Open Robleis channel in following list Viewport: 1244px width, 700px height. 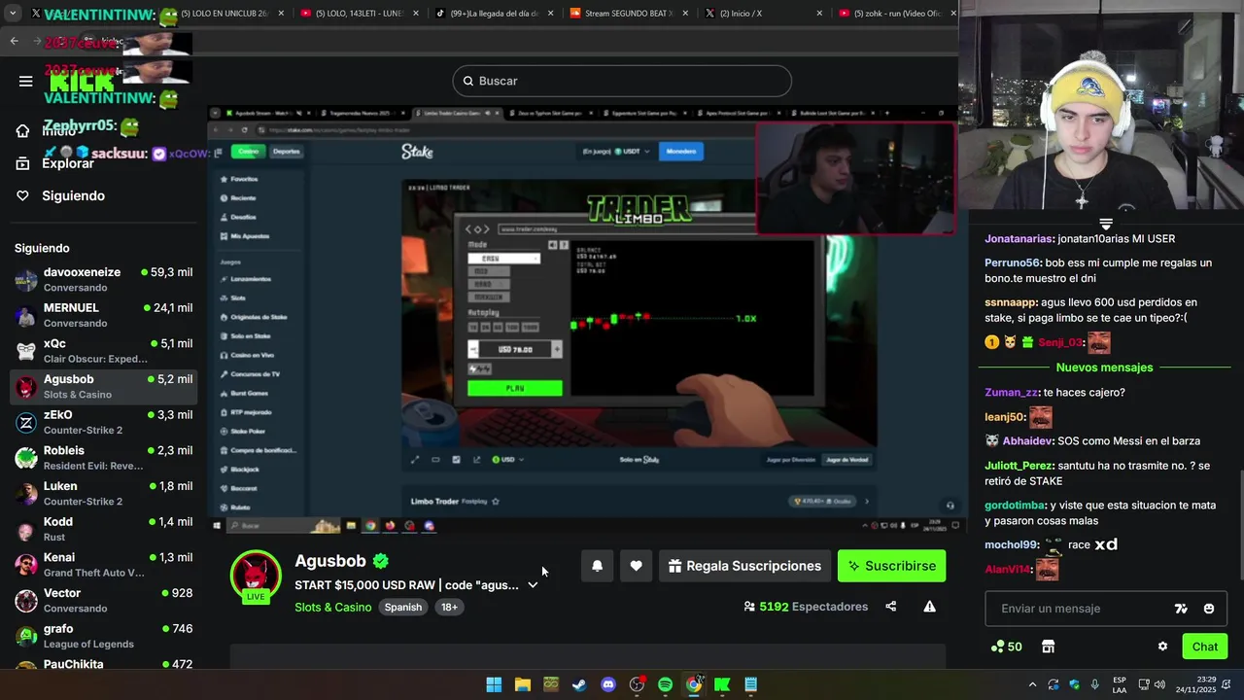pos(102,457)
